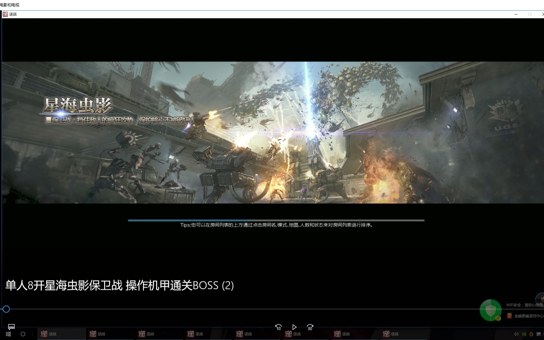Screen dimensions: 544x340
Task: Click the red gift icon beside 金鲢银鲢游戏中心
Action: click(x=509, y=316)
